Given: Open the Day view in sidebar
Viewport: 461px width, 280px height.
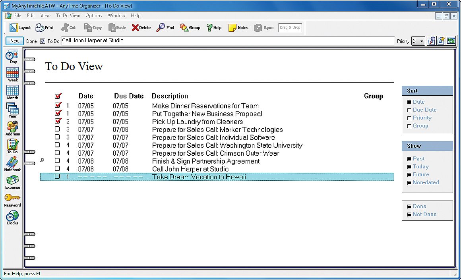Looking at the screenshot, I should 13,56.
